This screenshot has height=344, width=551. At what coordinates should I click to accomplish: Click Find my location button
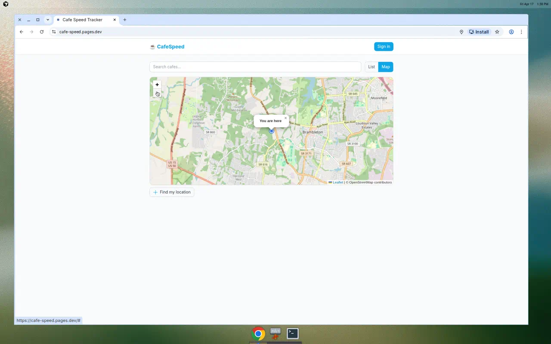pyautogui.click(x=172, y=192)
